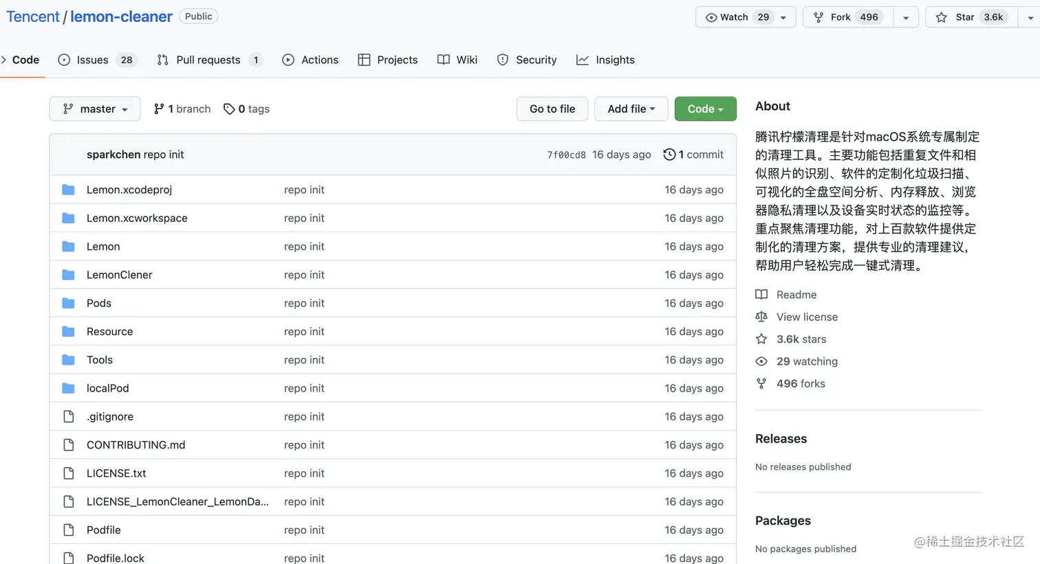Switch to the Code tab
Screen dimensions: 1040x564
click(21, 60)
